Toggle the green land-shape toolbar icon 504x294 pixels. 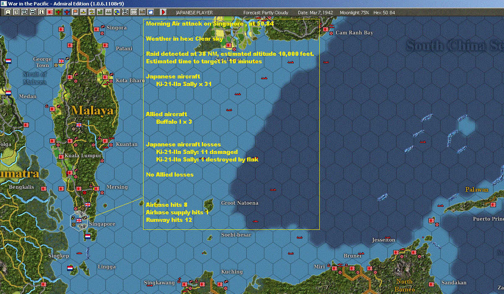pyautogui.click(x=100, y=13)
